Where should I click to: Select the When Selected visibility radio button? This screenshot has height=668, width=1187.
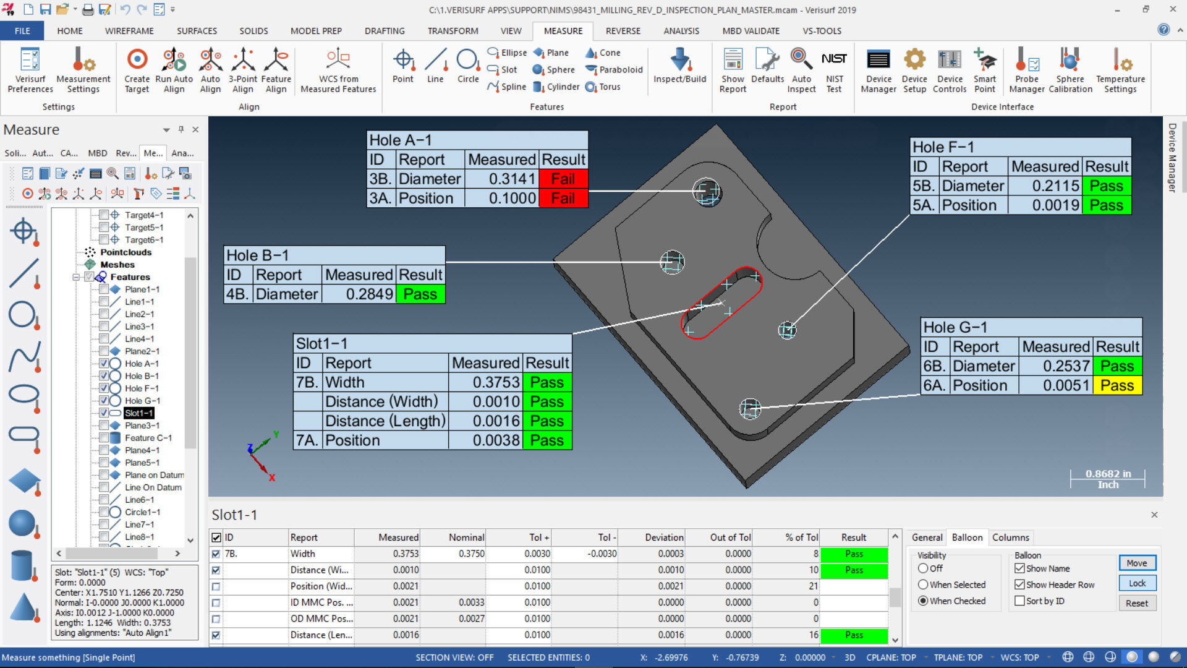tap(923, 584)
